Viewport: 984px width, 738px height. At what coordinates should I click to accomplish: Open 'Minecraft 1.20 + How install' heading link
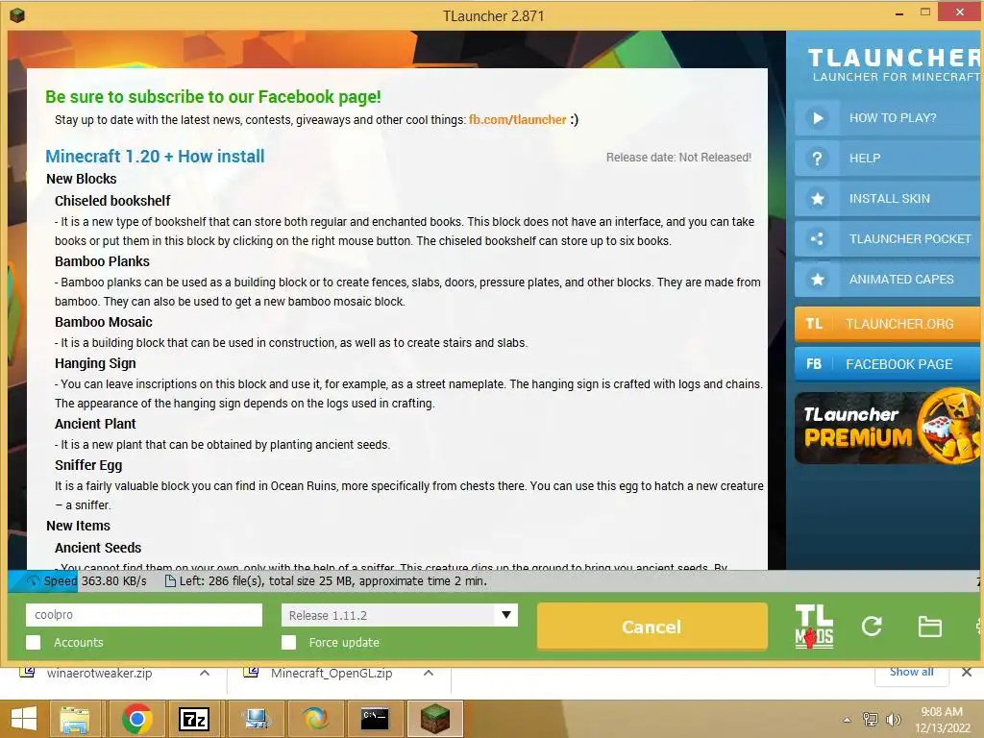[x=155, y=157]
